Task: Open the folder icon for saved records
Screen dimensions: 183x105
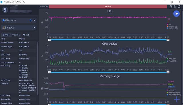Action: coord(175,7)
